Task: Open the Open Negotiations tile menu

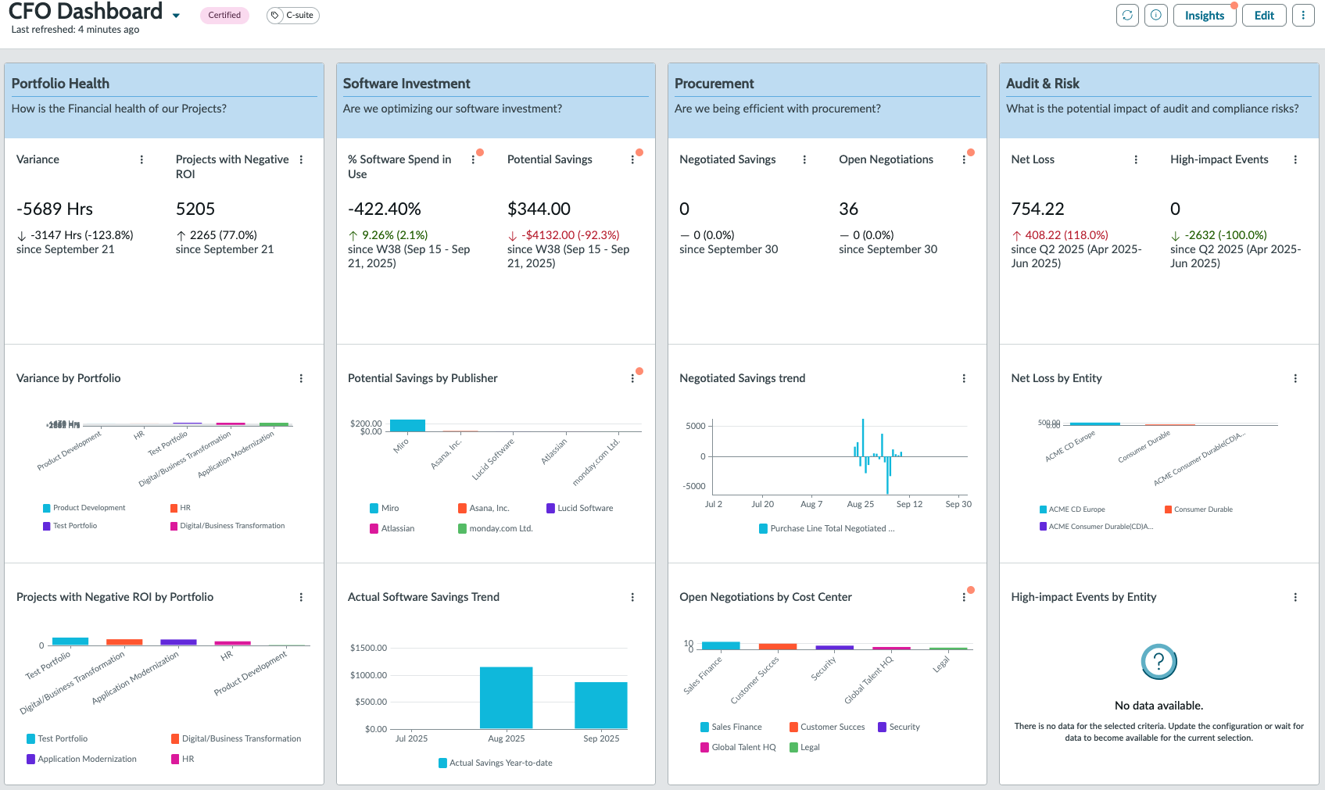Action: (x=964, y=159)
